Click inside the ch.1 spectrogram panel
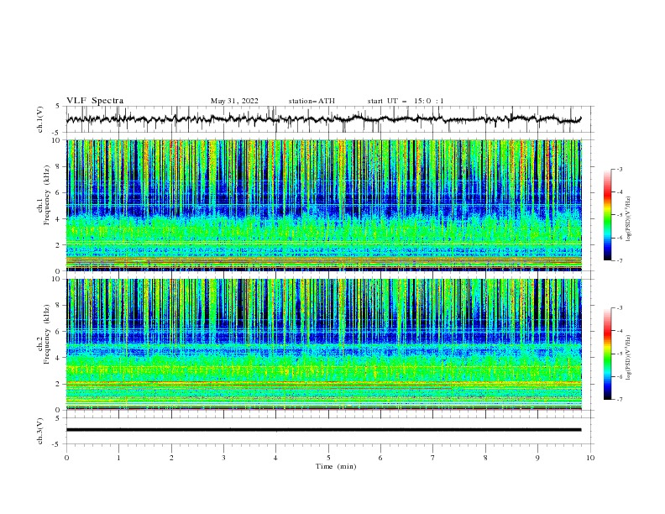The image size is (665, 514). pyautogui.click(x=323, y=205)
